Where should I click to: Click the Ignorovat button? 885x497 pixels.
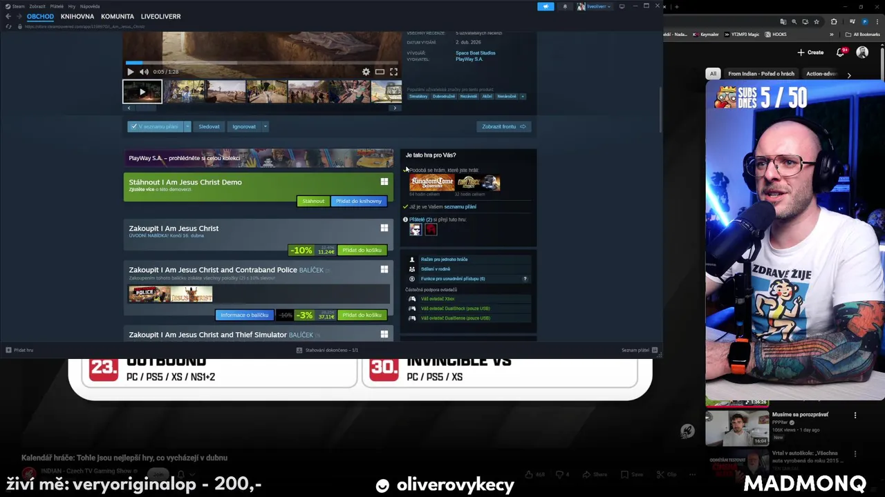pyautogui.click(x=244, y=126)
